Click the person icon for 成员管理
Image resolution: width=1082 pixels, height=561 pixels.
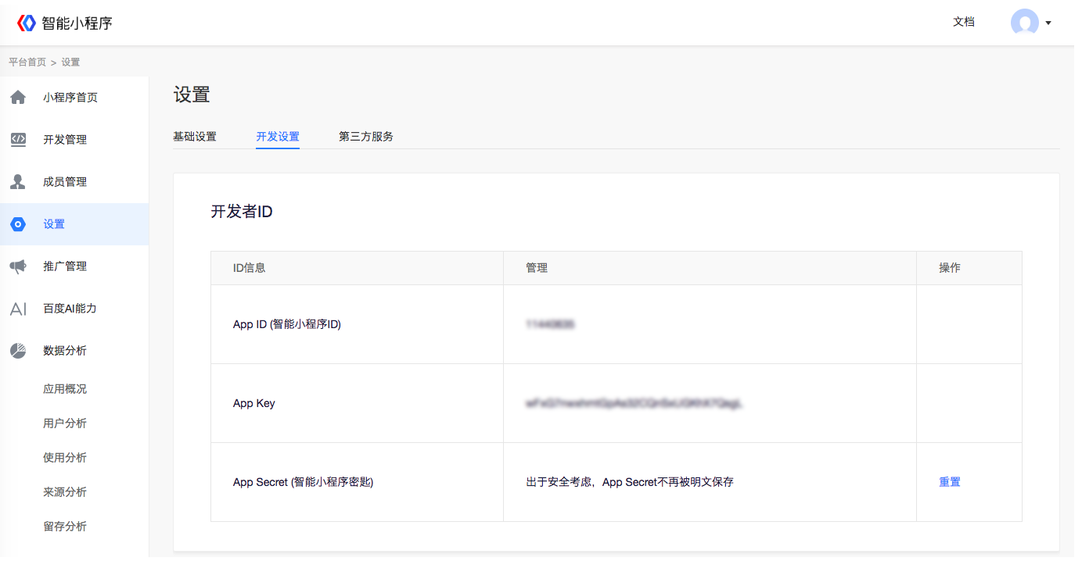pyautogui.click(x=18, y=182)
